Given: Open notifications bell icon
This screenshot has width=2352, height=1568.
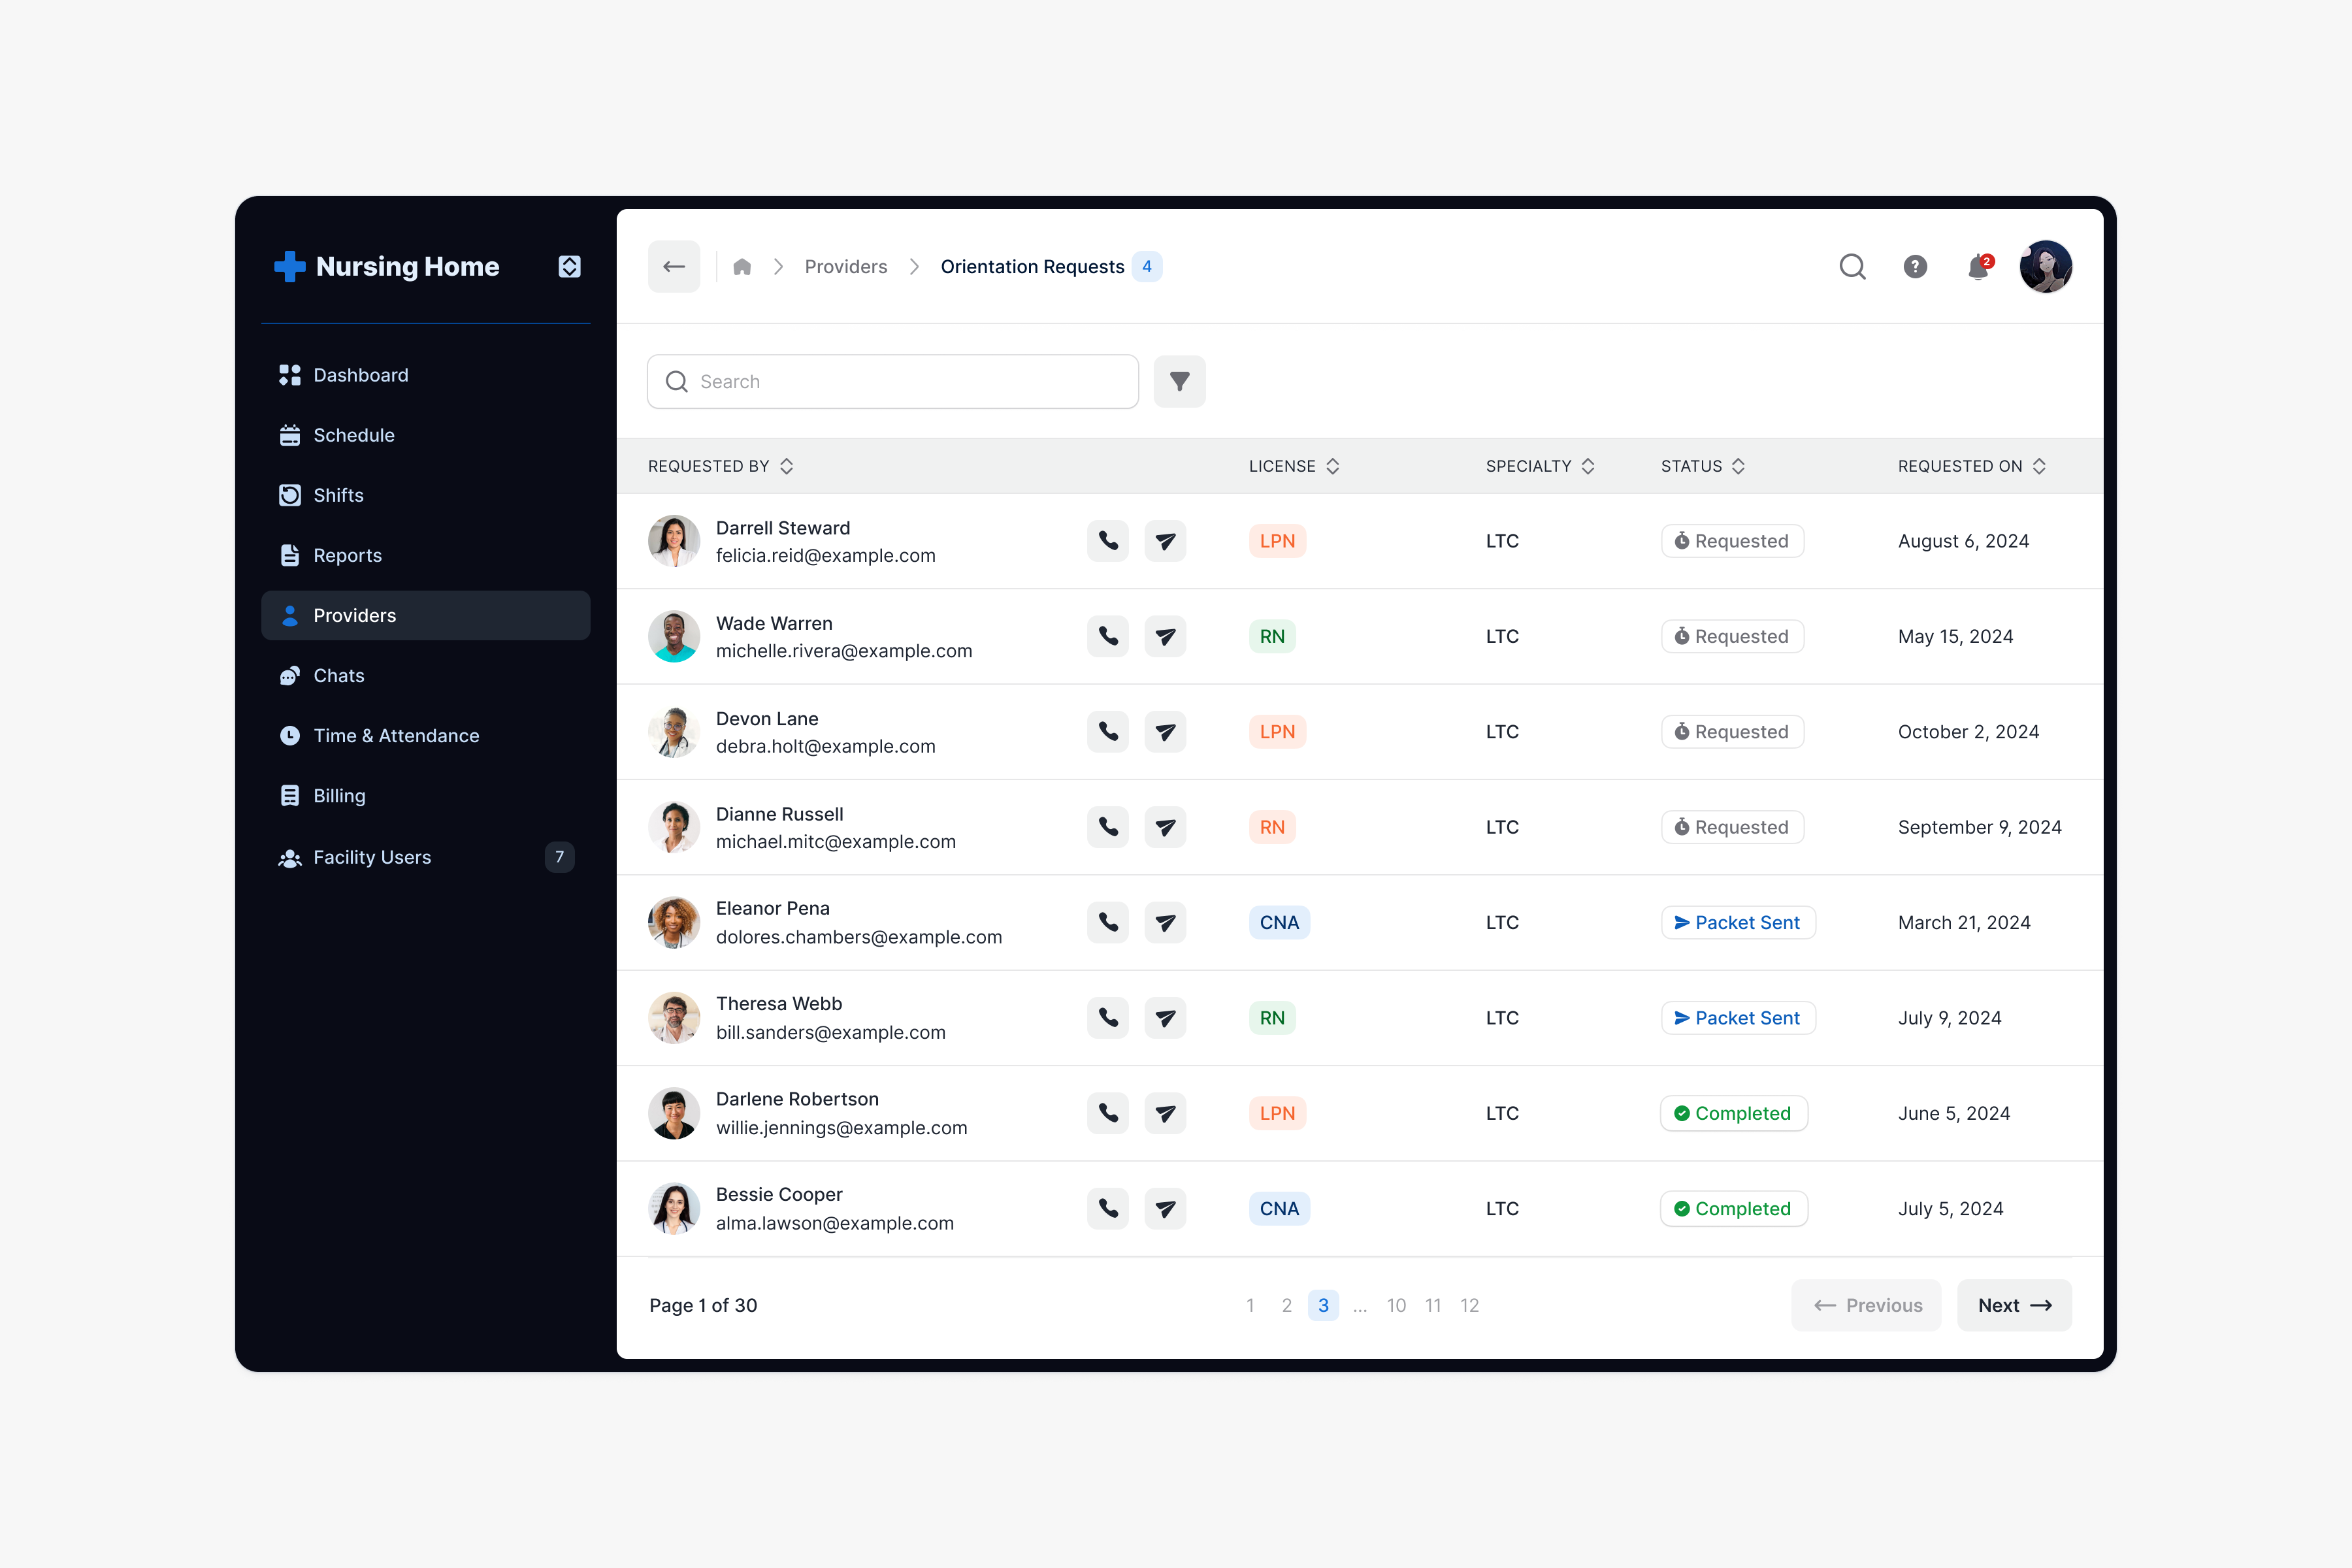Looking at the screenshot, I should [x=1977, y=267].
